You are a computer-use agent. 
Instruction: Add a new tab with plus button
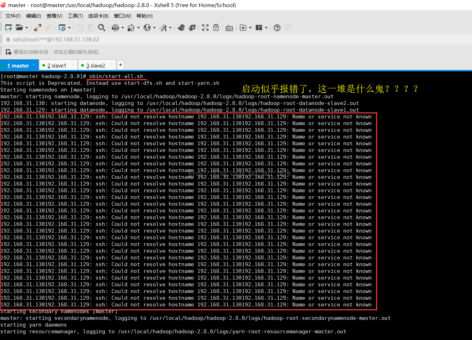121,65
